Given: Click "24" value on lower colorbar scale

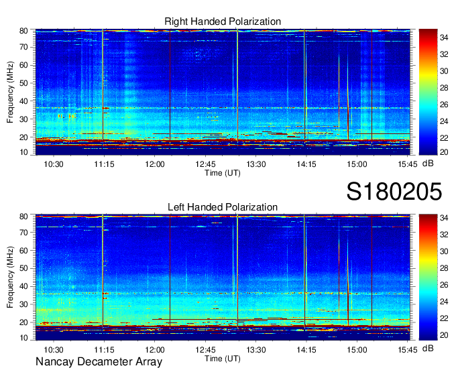Looking at the screenshot, I should click(x=444, y=302).
